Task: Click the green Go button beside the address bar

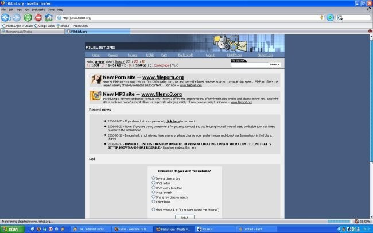Action: (330, 18)
